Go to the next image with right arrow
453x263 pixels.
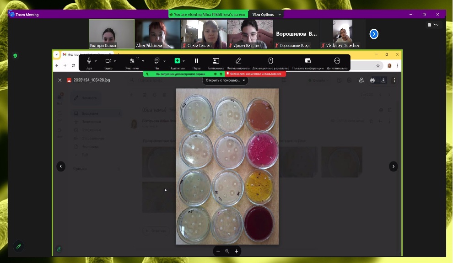[x=393, y=166]
